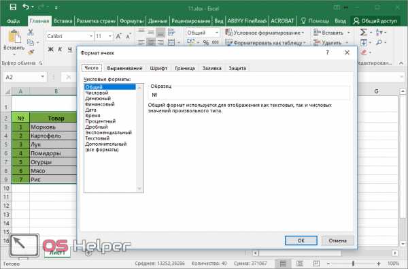The width and height of the screenshot is (408, 269).
Task: Switch to Формулы ribbon tab
Action: click(132, 21)
